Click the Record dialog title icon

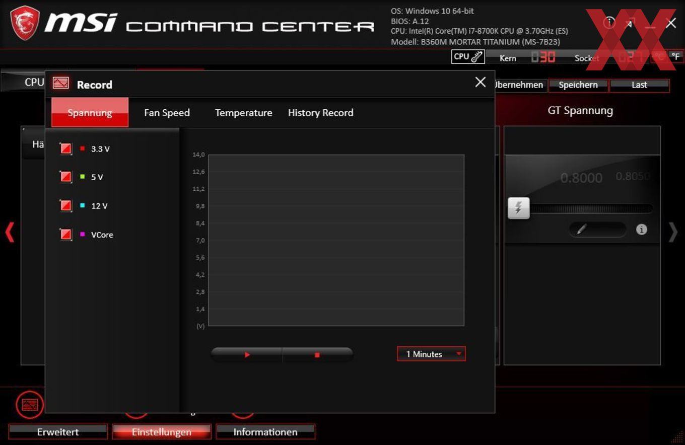pos(60,83)
